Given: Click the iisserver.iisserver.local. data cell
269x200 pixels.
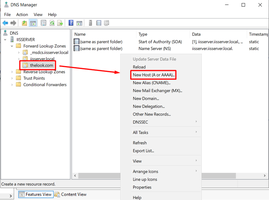Looking at the screenshot, I should tap(212, 49).
